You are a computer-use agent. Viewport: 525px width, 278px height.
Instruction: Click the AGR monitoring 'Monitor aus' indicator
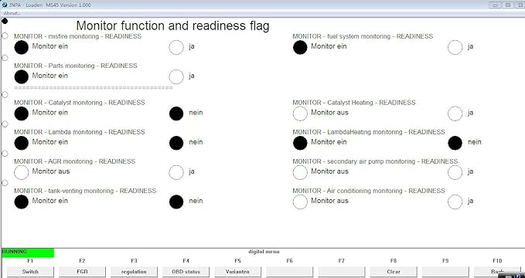click(22, 172)
